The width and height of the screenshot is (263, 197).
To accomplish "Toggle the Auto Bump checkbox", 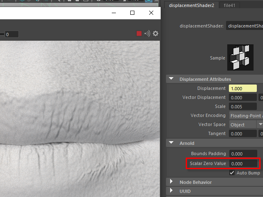I will pyautogui.click(x=232, y=173).
